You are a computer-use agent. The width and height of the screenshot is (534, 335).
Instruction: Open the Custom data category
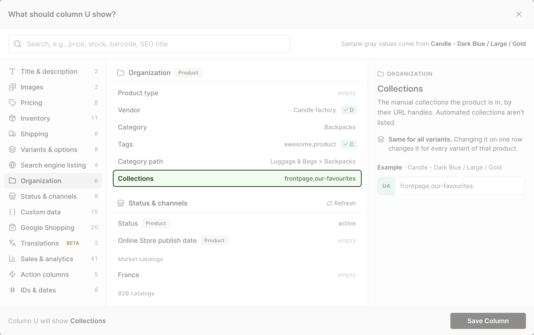coord(53,212)
